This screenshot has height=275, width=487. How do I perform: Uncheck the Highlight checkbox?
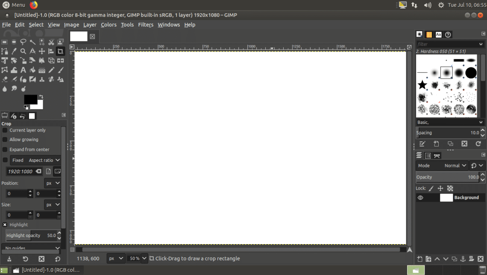coord(5,225)
